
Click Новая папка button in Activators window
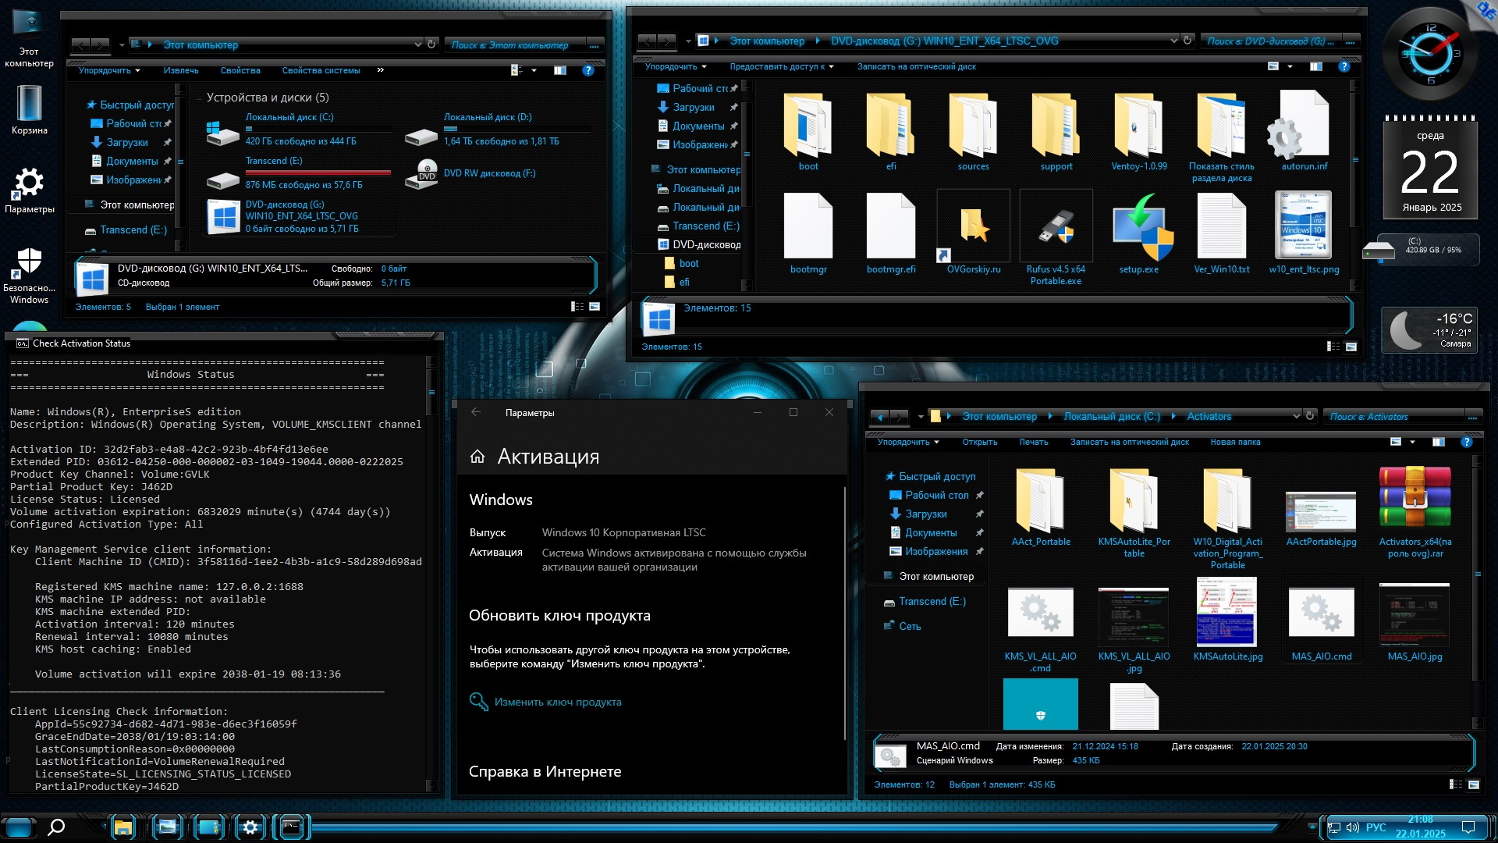point(1235,442)
